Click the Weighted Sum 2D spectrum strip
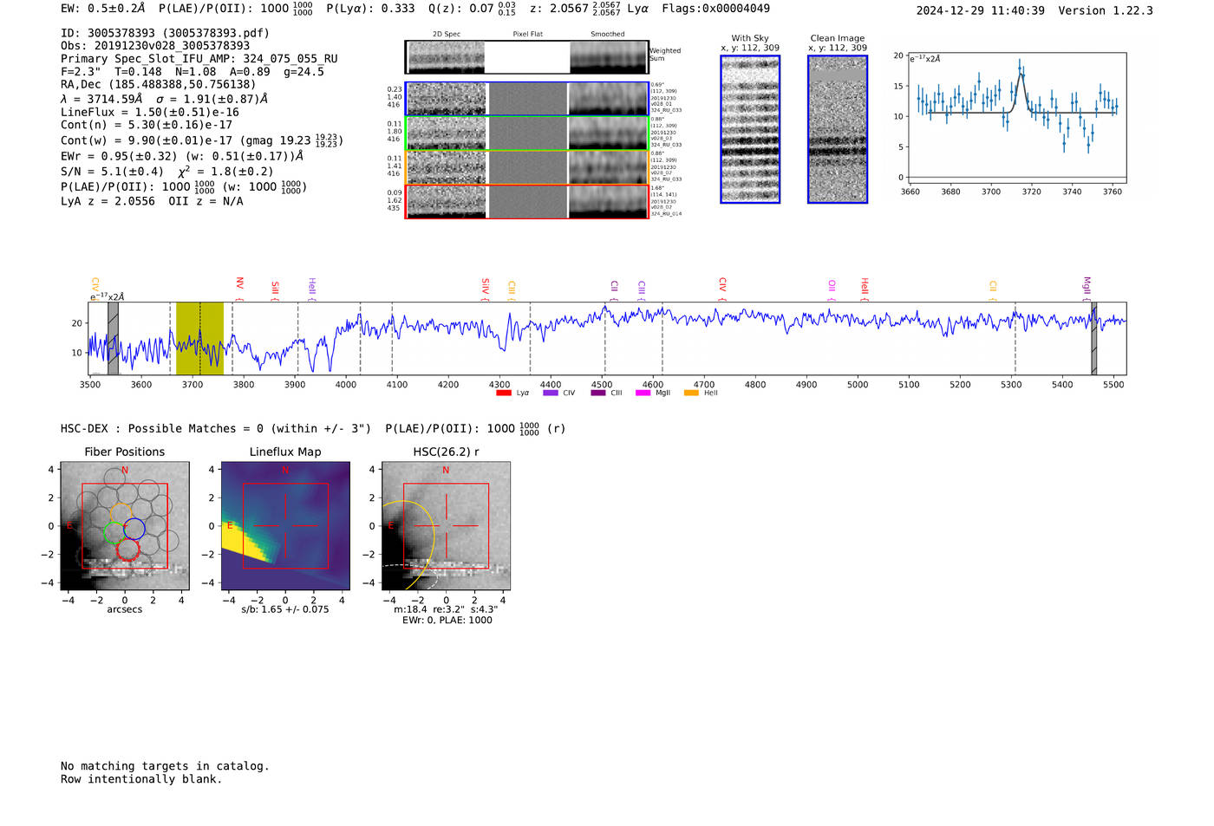The image size is (1214, 826). tap(526, 57)
